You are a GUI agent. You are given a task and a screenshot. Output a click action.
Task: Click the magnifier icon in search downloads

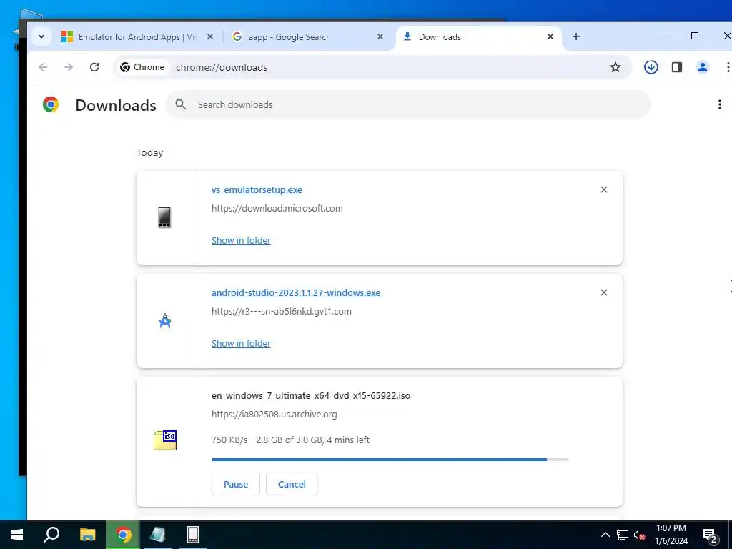click(x=181, y=104)
